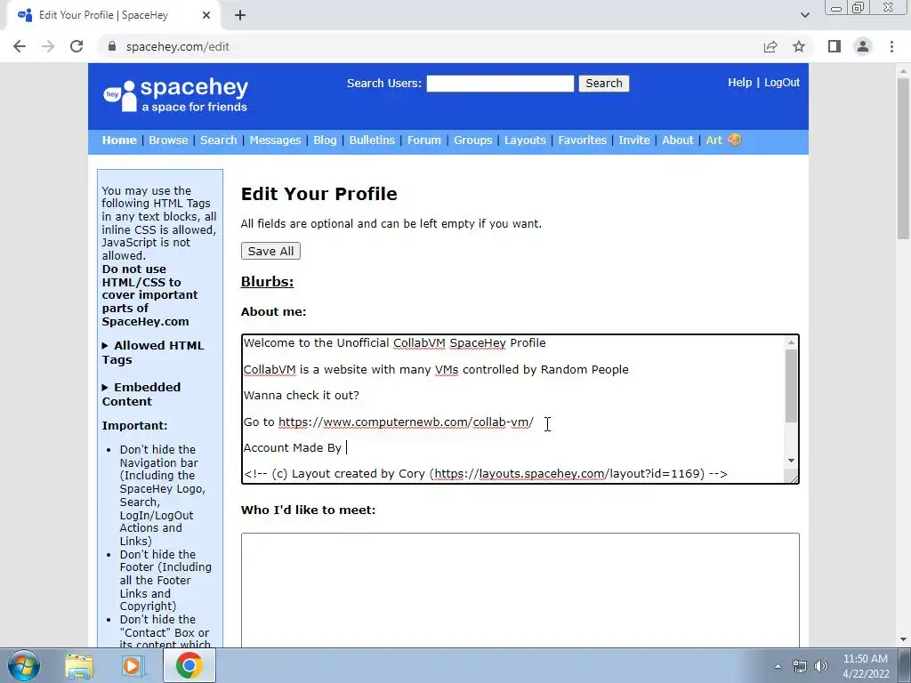Open Messages in navigation bar
Viewport: 911px width, 683px height.
[x=275, y=140]
